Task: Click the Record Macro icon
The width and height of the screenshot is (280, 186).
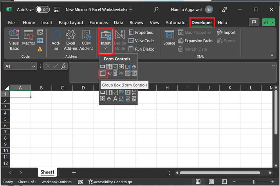Action: [x=40, y=32]
